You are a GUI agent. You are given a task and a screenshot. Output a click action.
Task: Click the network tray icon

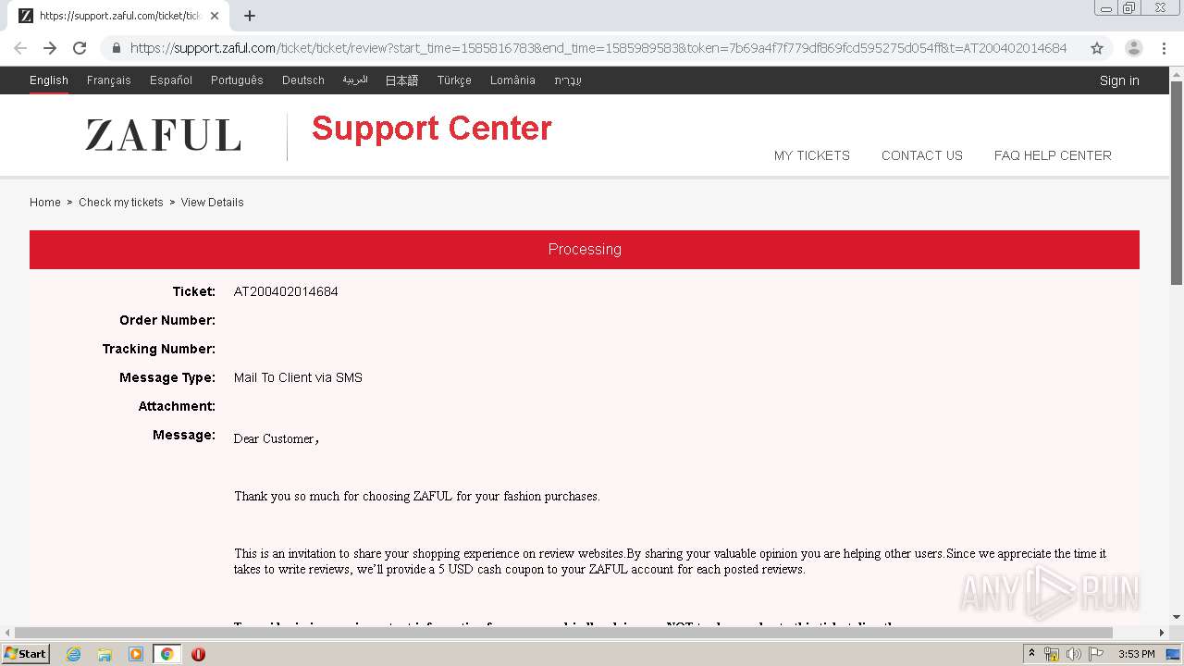coord(1052,654)
